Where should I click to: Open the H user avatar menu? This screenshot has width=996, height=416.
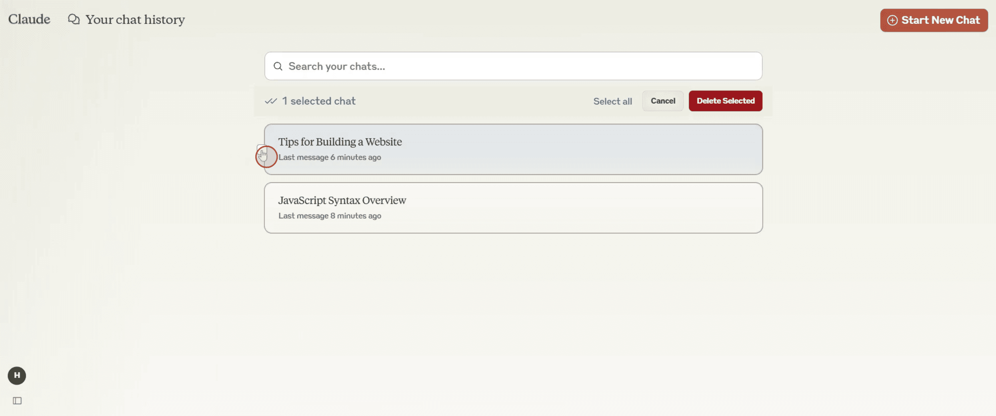[x=17, y=375]
